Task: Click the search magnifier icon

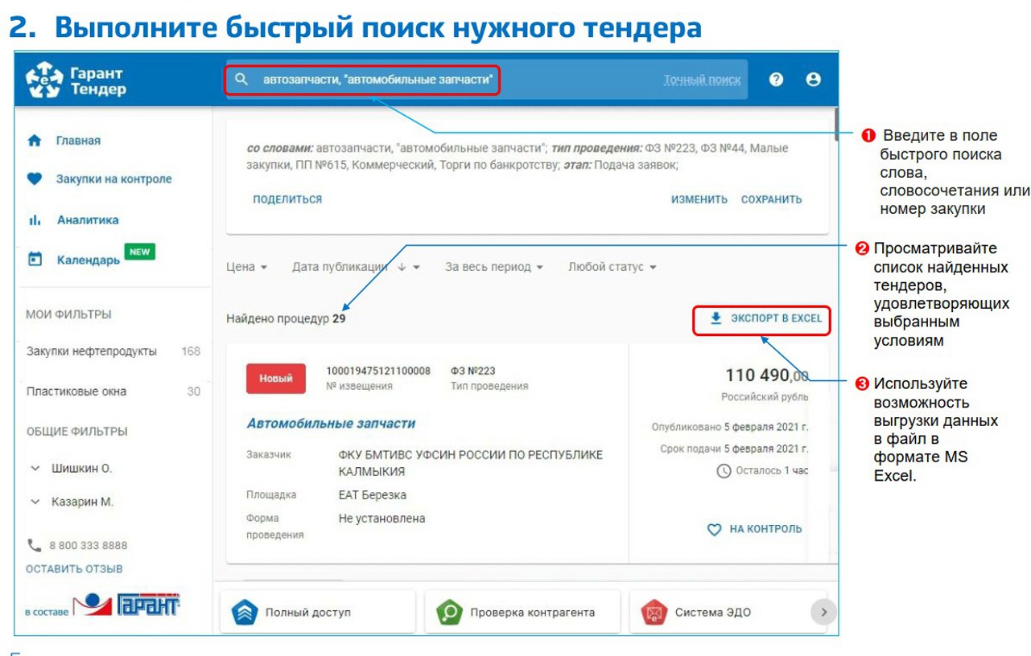Action: (241, 80)
